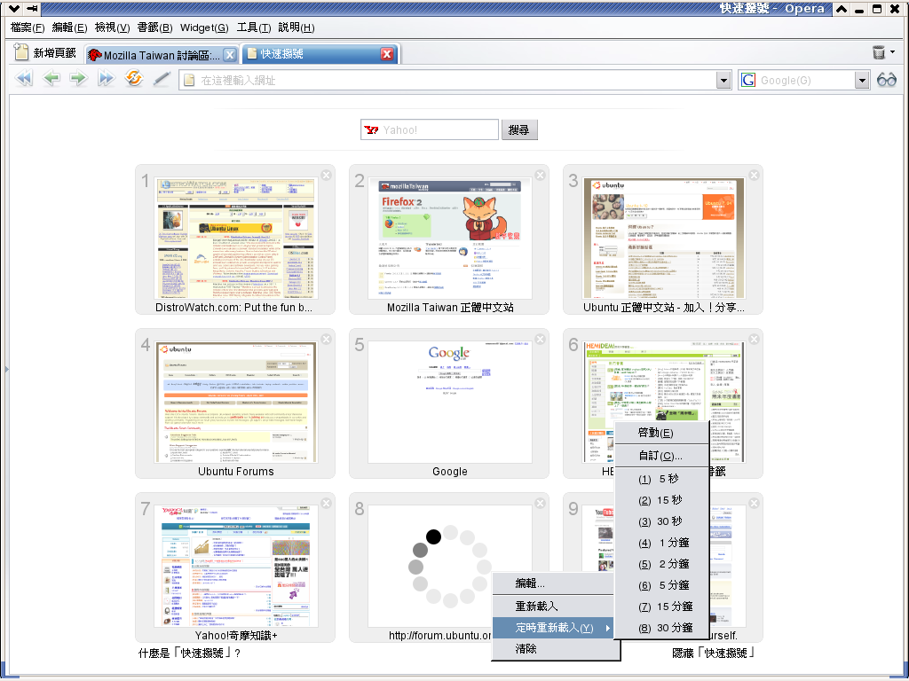Close the 快速撥號 tab
The height and width of the screenshot is (681, 909).
[387, 54]
